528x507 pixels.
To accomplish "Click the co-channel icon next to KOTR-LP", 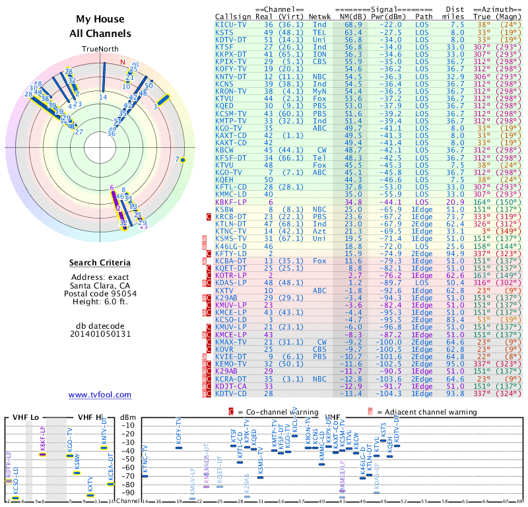I will click(x=209, y=275).
